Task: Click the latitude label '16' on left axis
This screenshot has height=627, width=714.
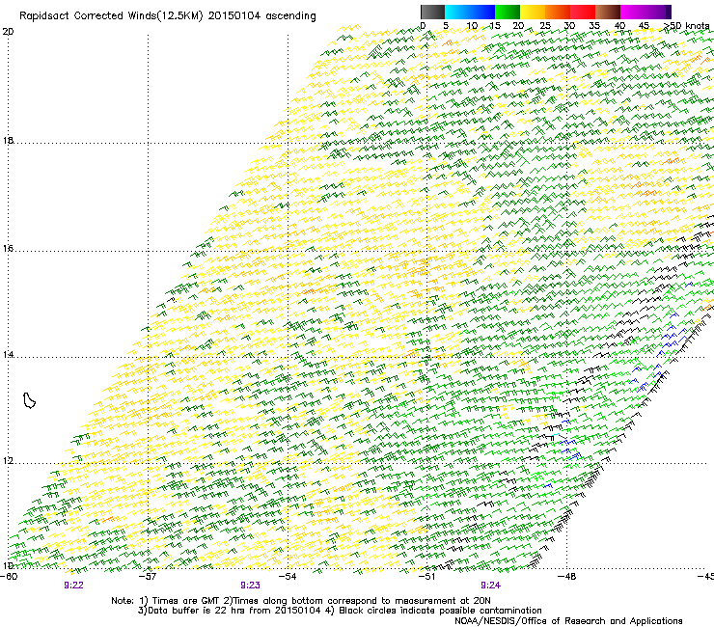Action: (8, 249)
